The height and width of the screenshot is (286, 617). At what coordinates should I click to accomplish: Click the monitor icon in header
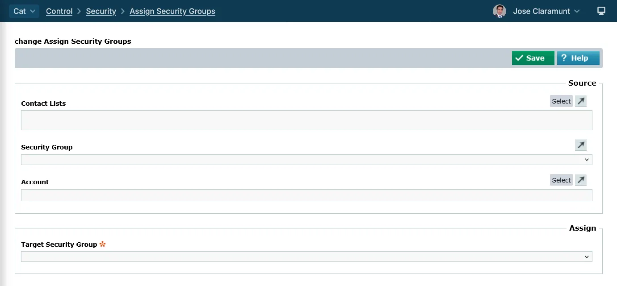point(601,11)
